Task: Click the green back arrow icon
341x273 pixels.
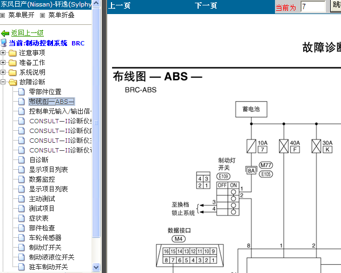Action: pyautogui.click(x=5, y=34)
